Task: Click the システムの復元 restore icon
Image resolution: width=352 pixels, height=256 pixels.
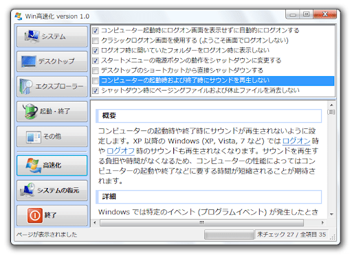Action: [27, 190]
